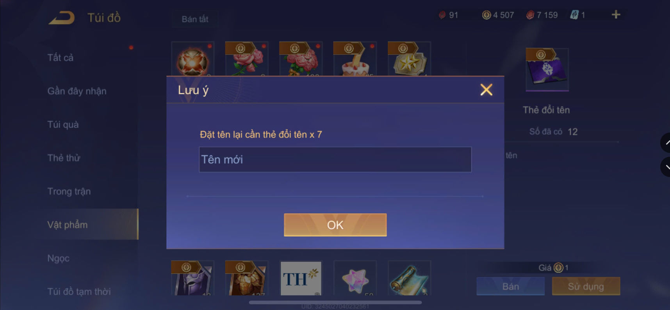Click the Tên mới input field
This screenshot has width=670, height=310.
(x=335, y=159)
